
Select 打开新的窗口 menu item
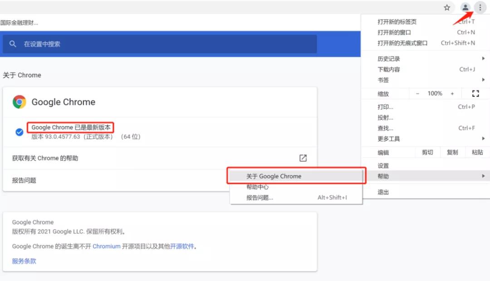[426, 33]
